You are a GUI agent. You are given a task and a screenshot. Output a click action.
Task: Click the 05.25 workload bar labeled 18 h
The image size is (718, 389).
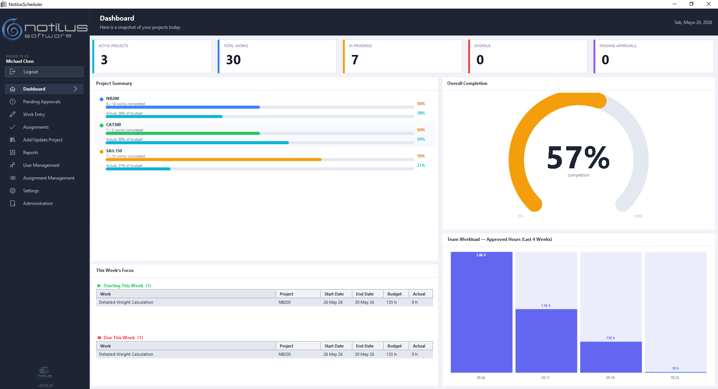point(675,372)
